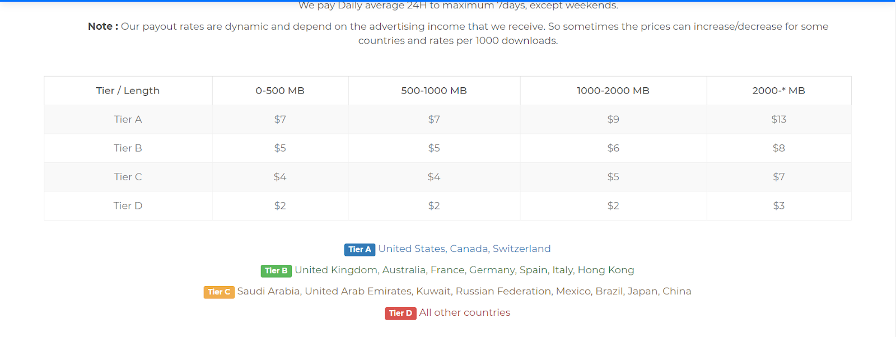Click the Tier D row label
This screenshot has height=337, width=896.
[x=128, y=206]
